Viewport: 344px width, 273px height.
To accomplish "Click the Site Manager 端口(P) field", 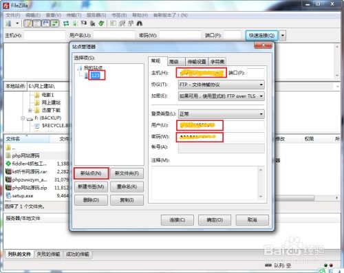I will 255,73.
